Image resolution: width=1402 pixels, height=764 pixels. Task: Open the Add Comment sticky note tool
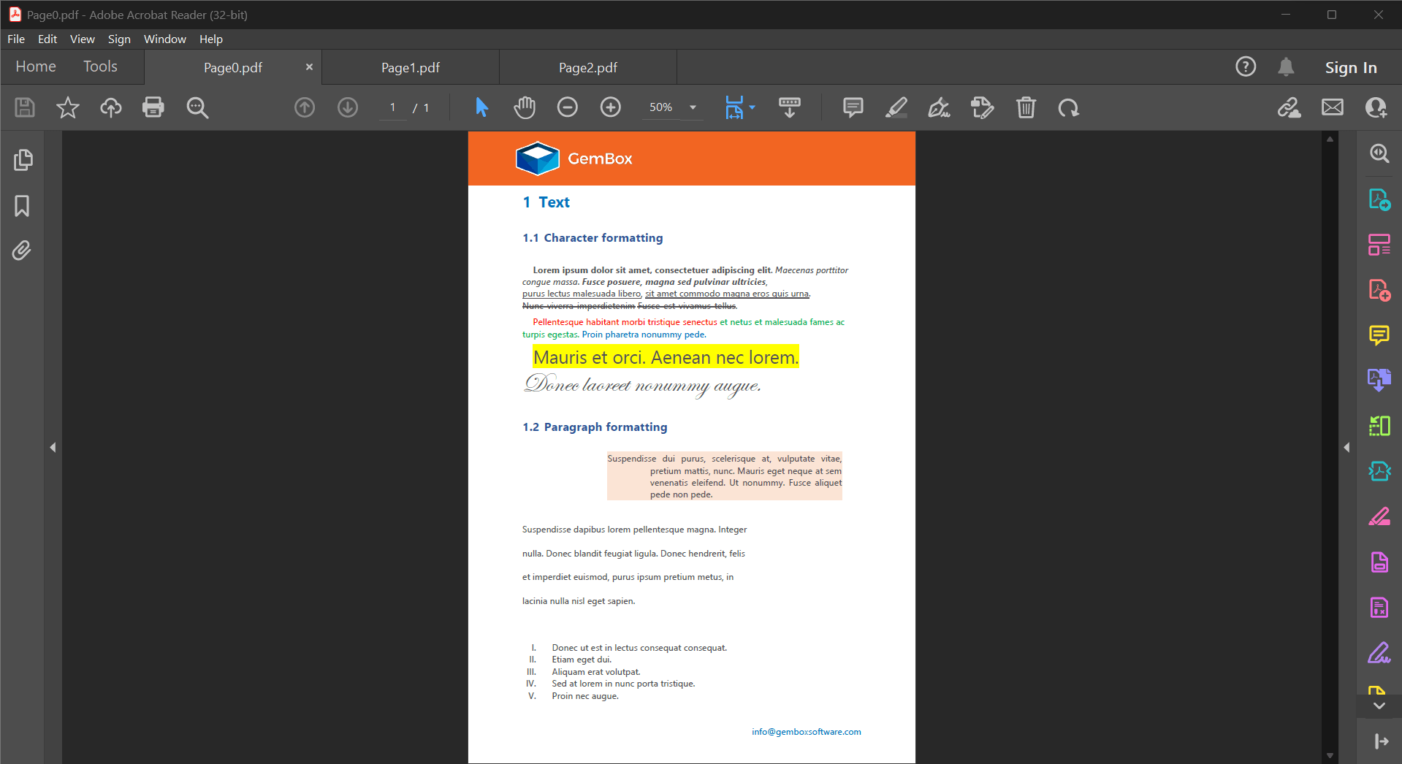coord(853,107)
